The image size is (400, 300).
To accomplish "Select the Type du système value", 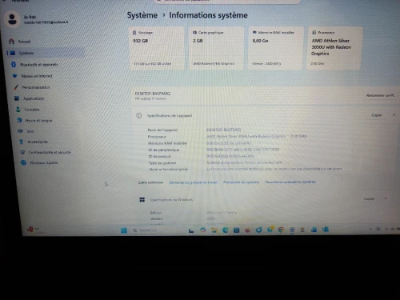I will tap(244, 162).
